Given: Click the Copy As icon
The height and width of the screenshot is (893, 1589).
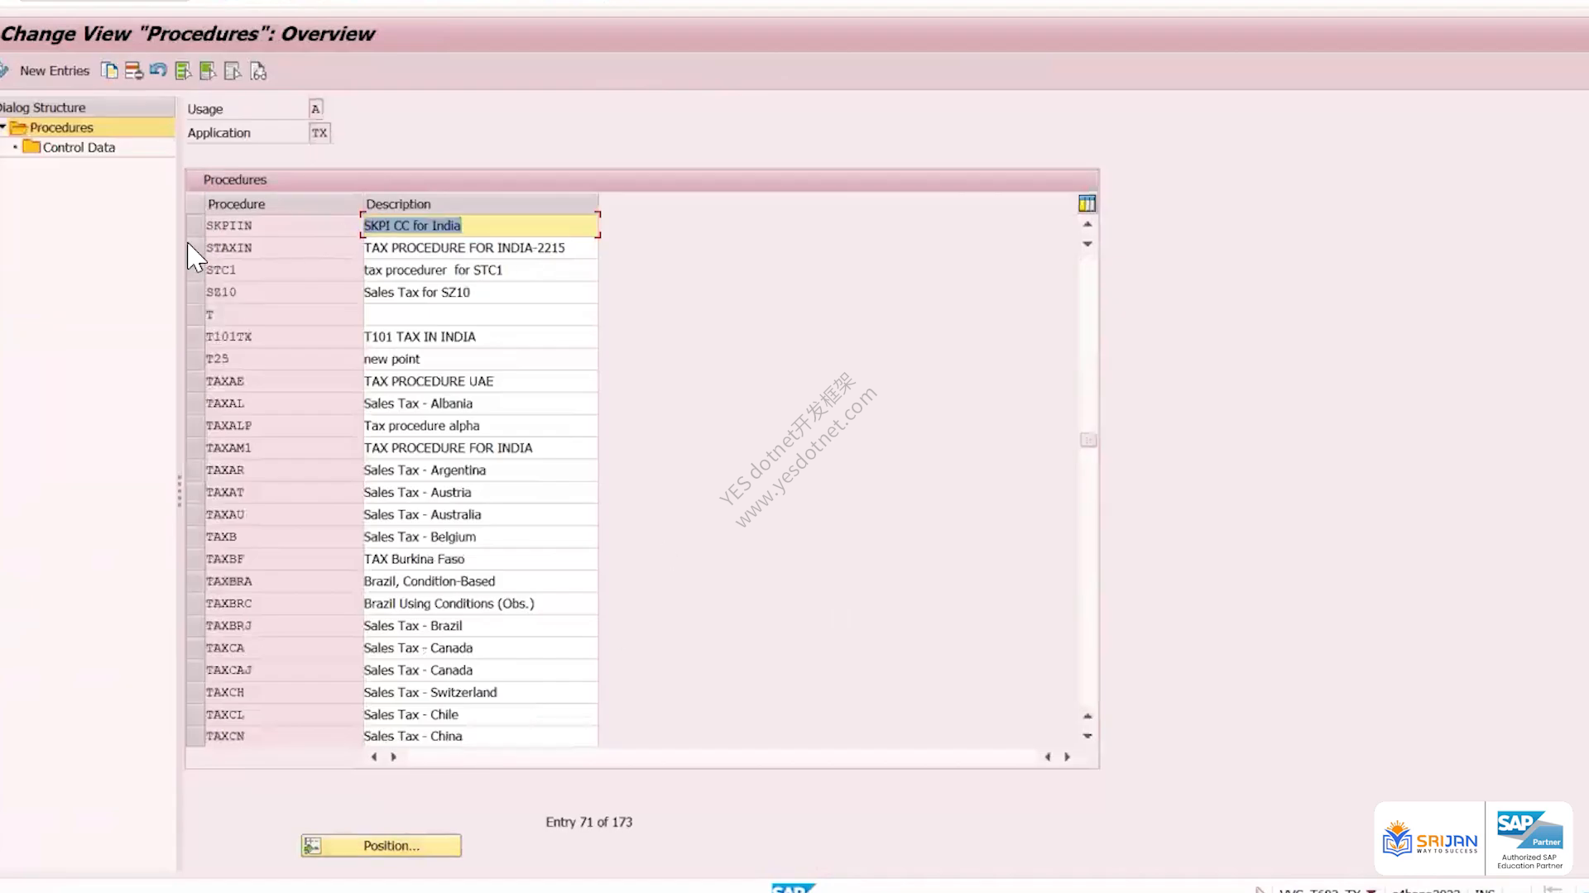Looking at the screenshot, I should coord(109,71).
